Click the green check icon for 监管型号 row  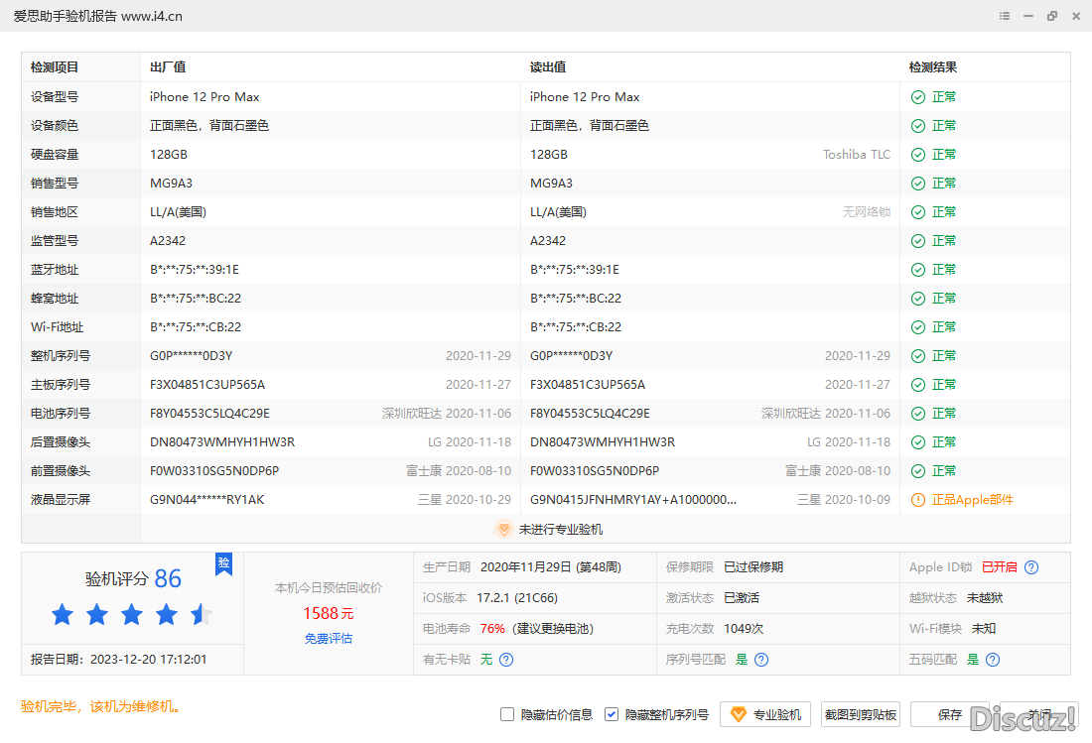918,241
